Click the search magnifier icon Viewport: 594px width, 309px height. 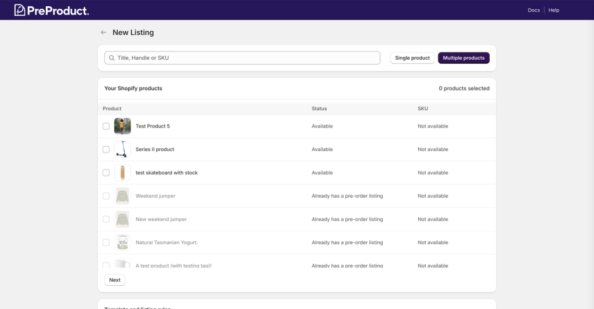pyautogui.click(x=112, y=58)
